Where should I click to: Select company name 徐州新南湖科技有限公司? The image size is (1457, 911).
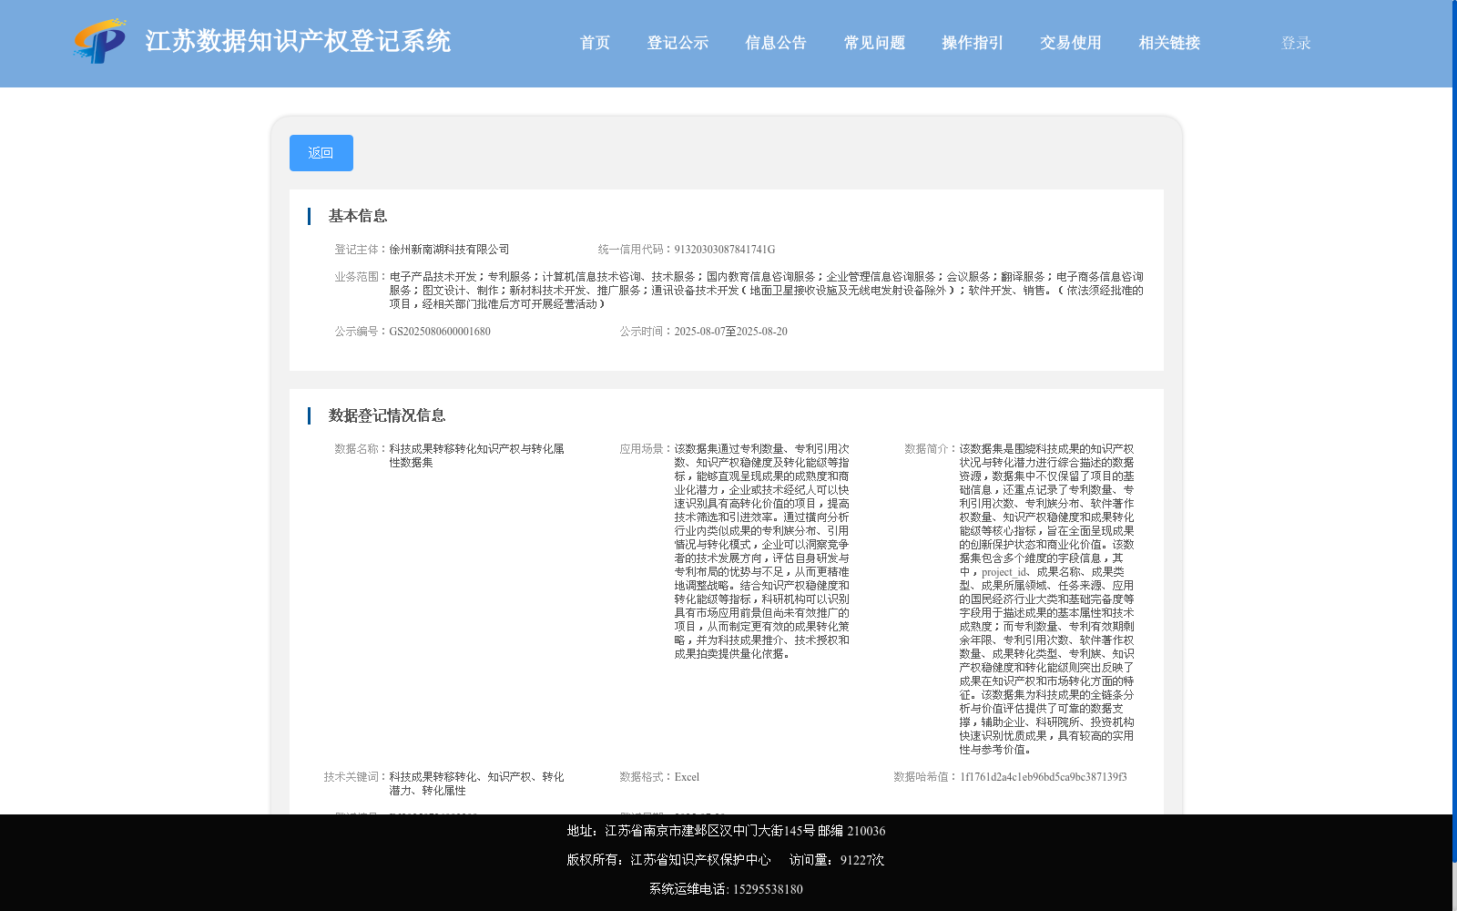(449, 250)
